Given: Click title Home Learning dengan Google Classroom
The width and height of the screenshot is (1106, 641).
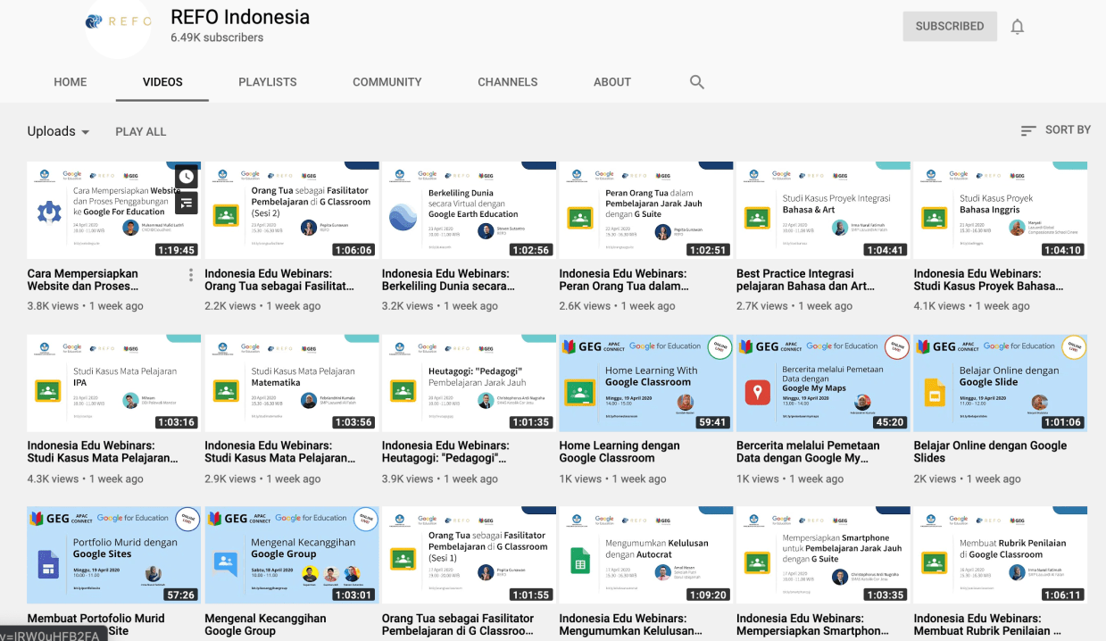Looking at the screenshot, I should click(x=620, y=452).
